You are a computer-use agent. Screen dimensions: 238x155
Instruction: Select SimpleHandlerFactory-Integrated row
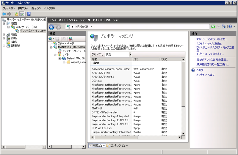coord(136,132)
